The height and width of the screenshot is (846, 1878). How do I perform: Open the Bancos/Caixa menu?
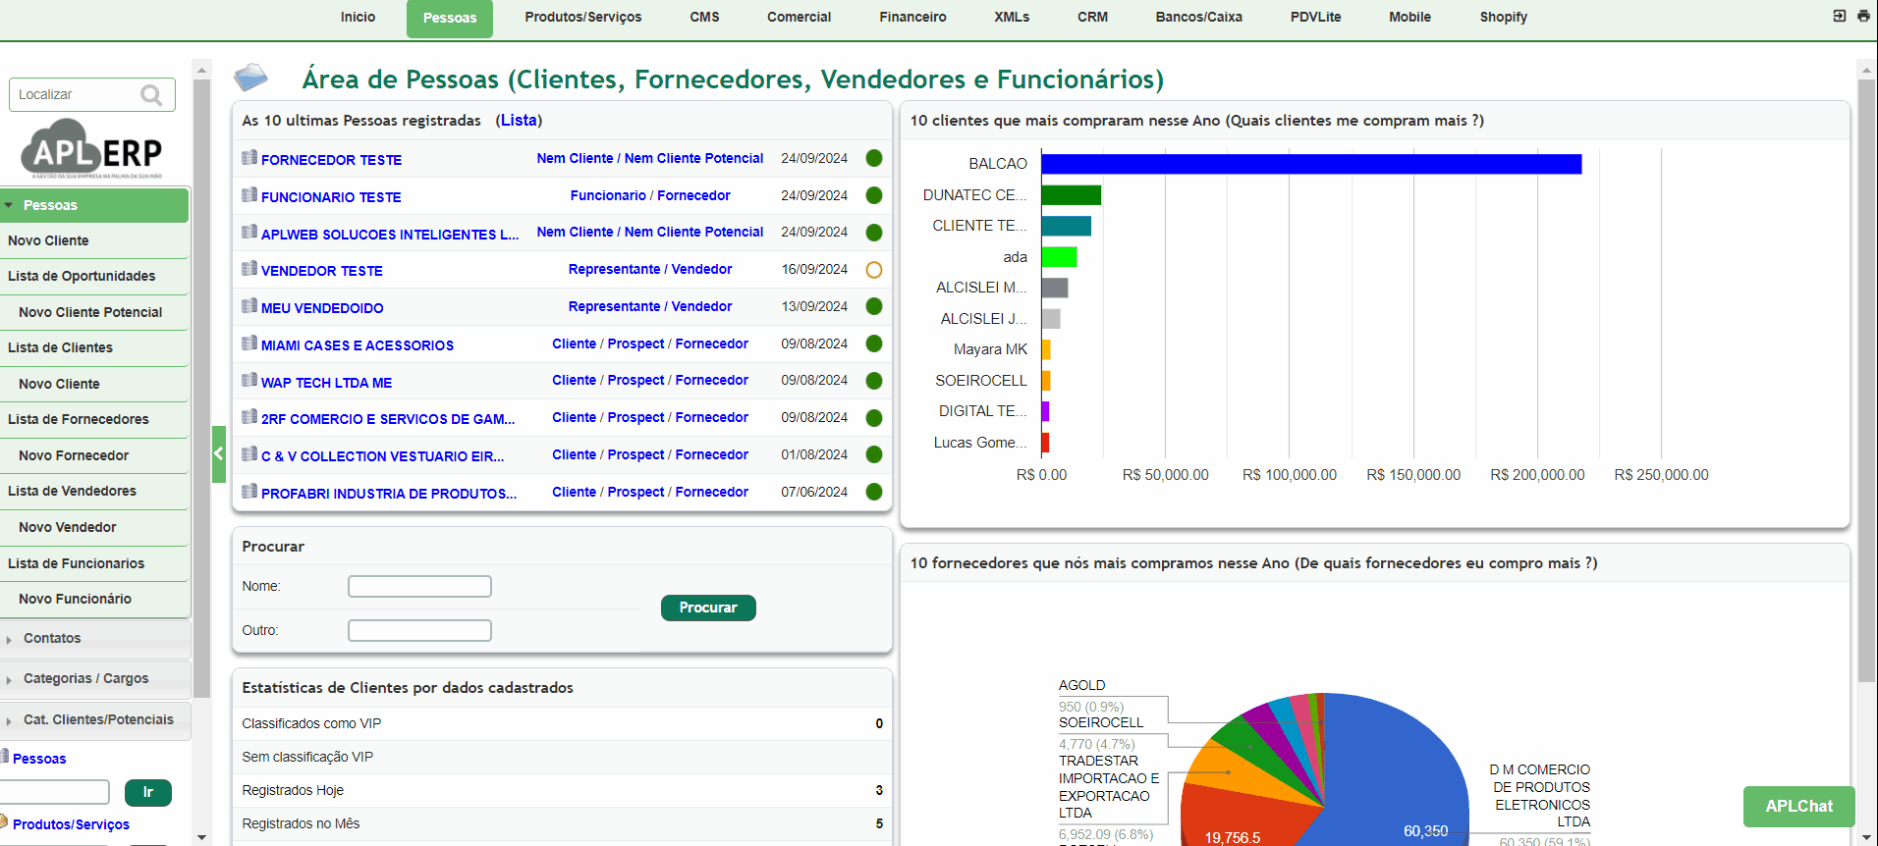(x=1199, y=17)
